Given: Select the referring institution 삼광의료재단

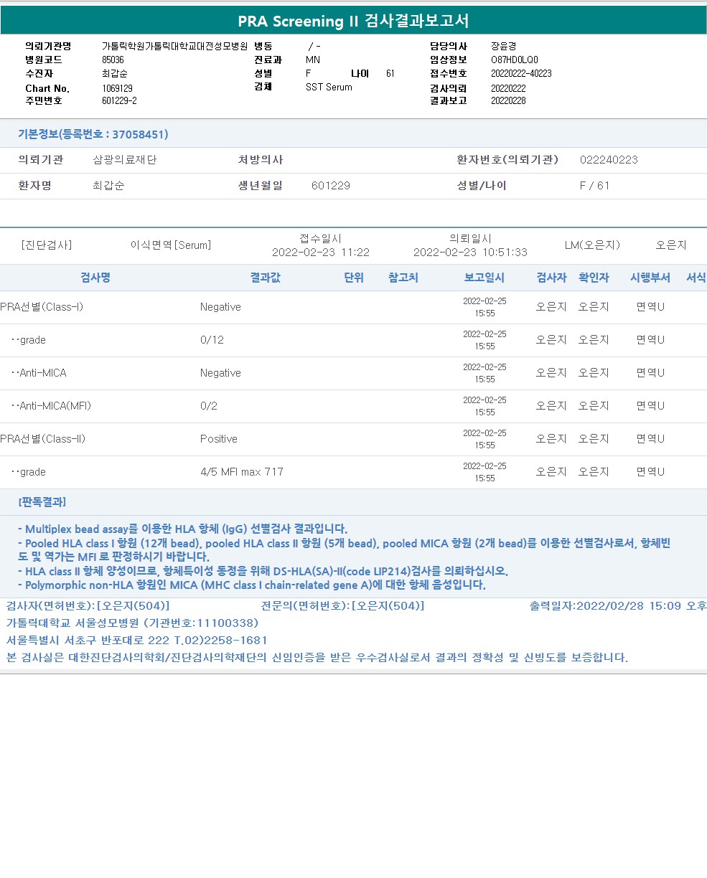Looking at the screenshot, I should click(125, 160).
